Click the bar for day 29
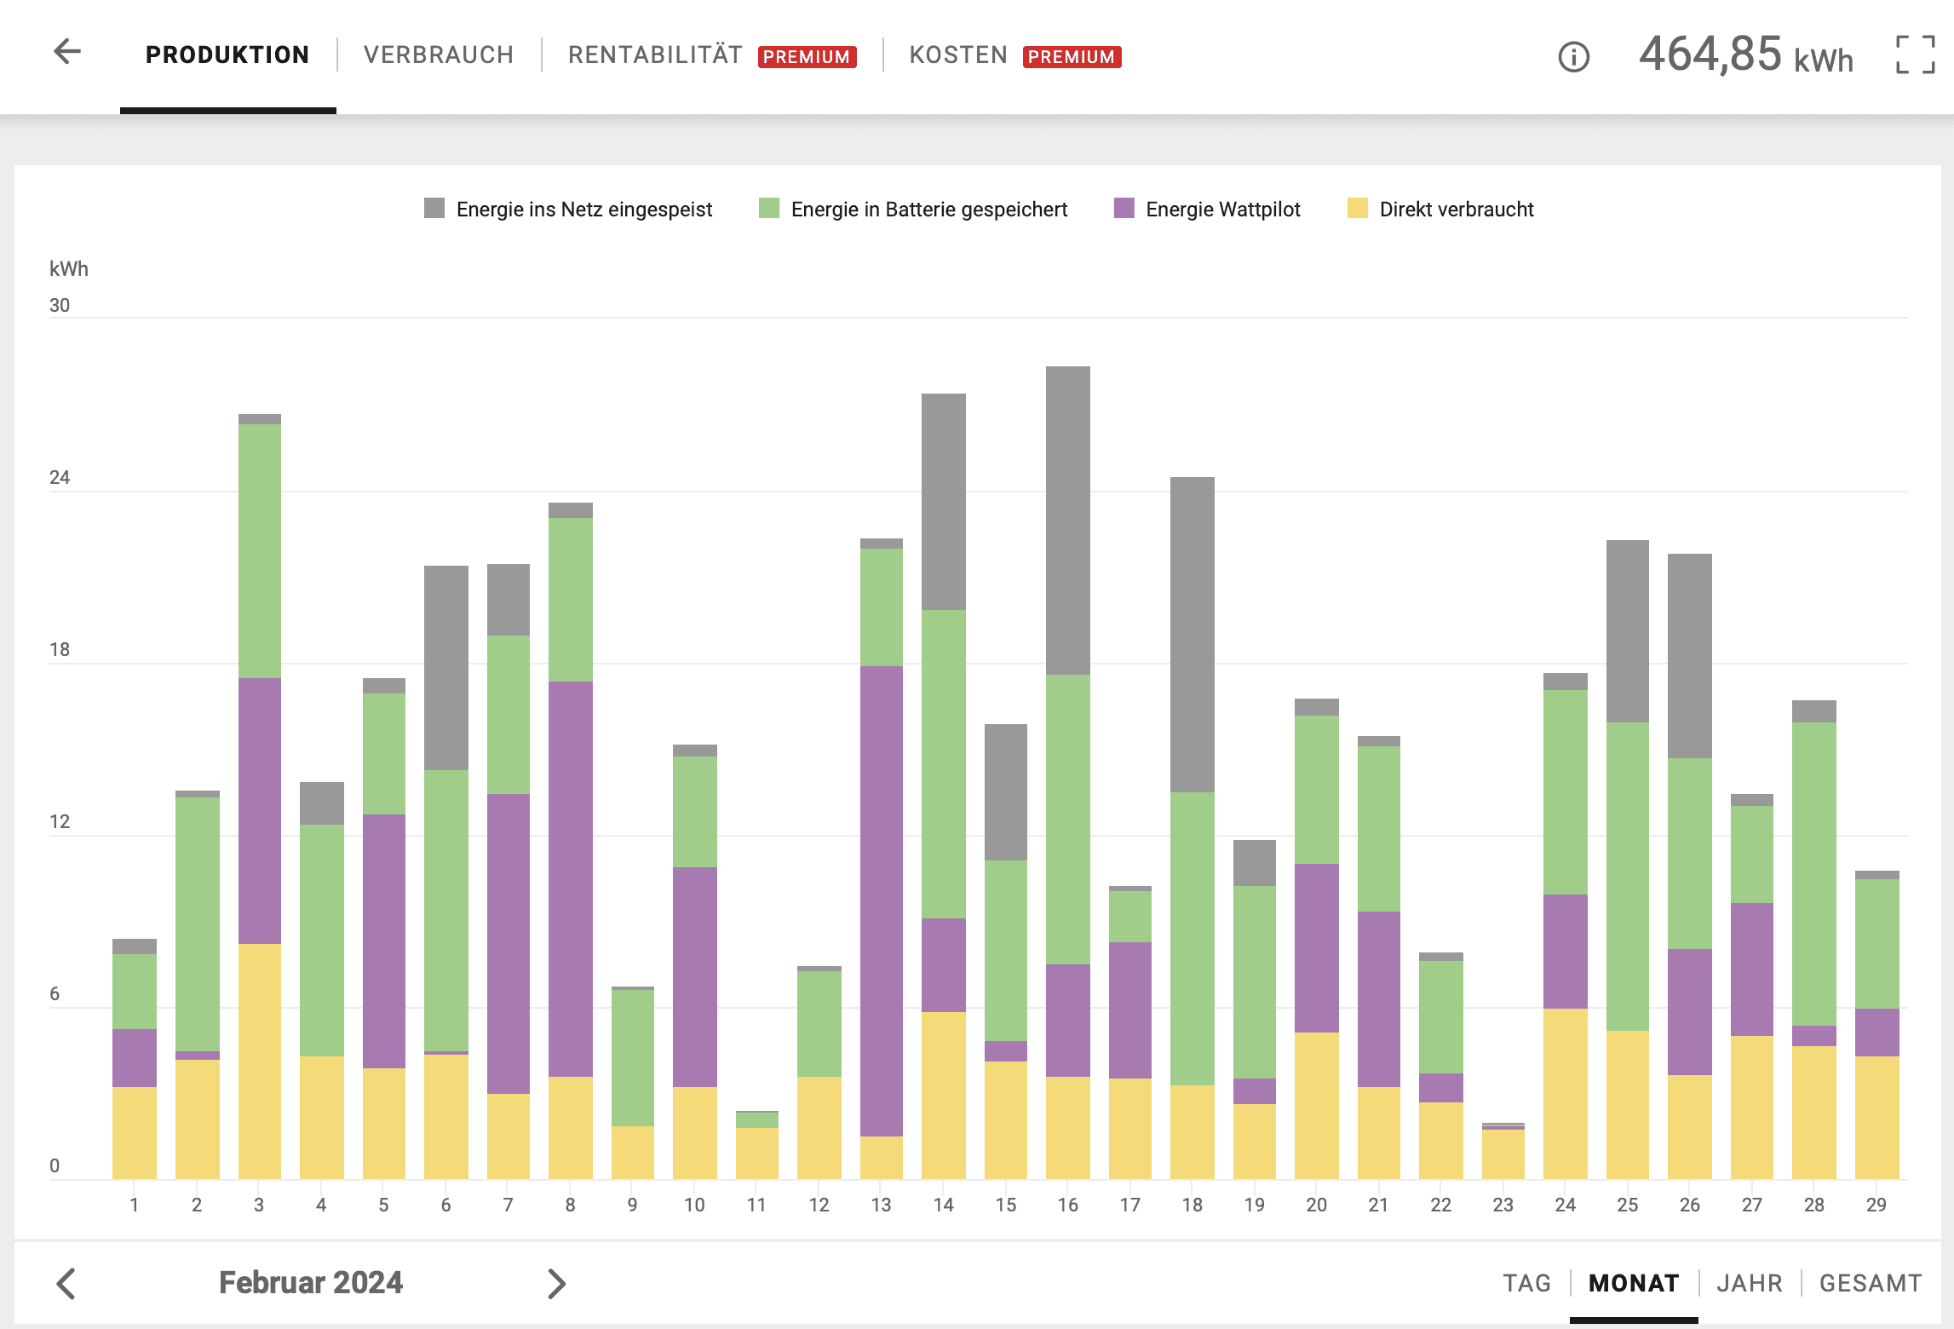Screen dimensions: 1954x1329 (x=1877, y=1025)
